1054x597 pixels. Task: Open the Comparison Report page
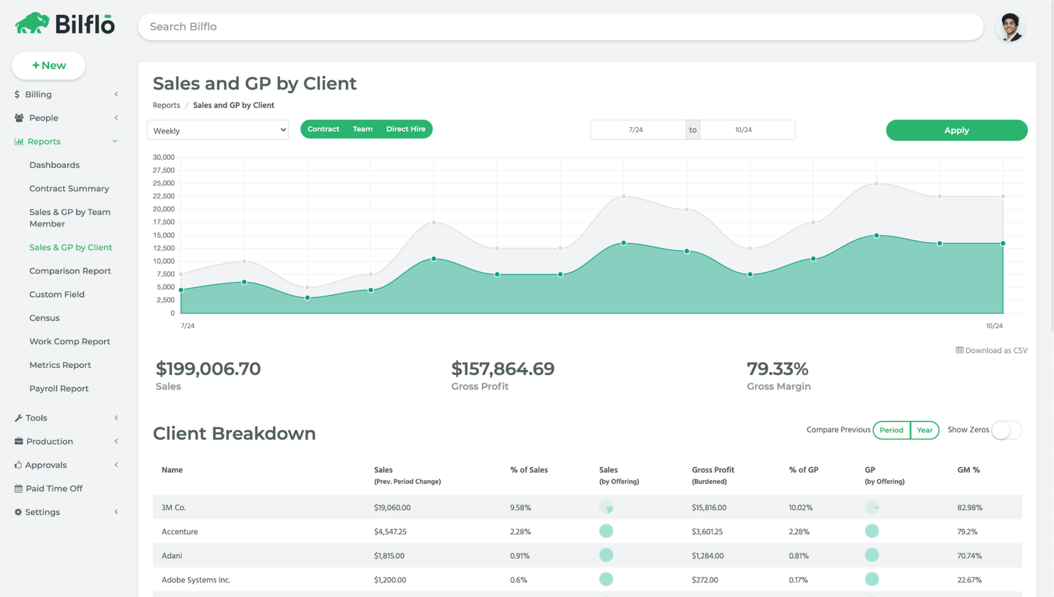(x=70, y=270)
